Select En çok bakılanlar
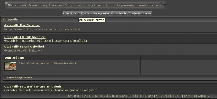217x99 pixels. pos(98,5)
